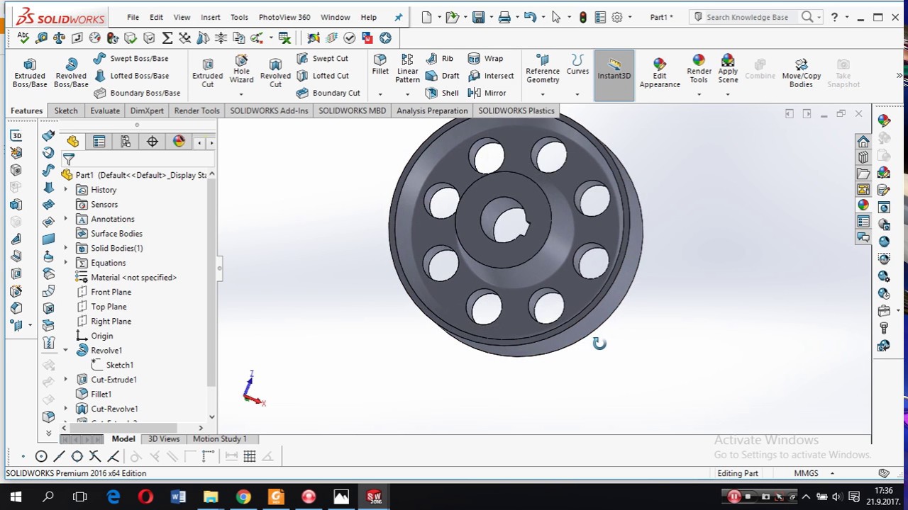Click the Intersect tool

[x=491, y=76]
